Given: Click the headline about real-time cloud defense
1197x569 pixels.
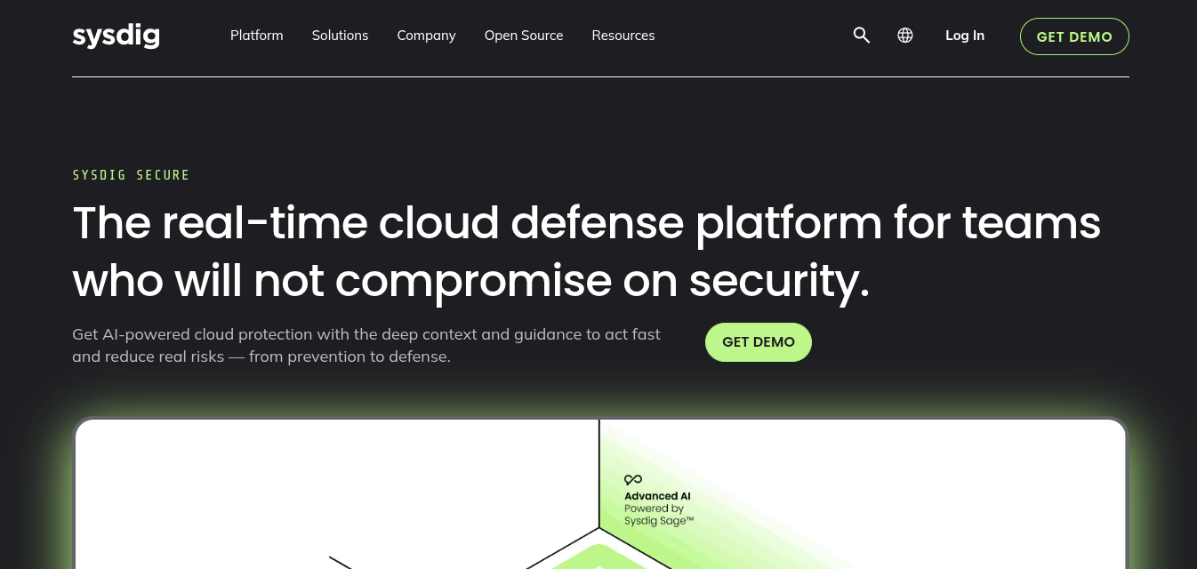Looking at the screenshot, I should click(586, 252).
